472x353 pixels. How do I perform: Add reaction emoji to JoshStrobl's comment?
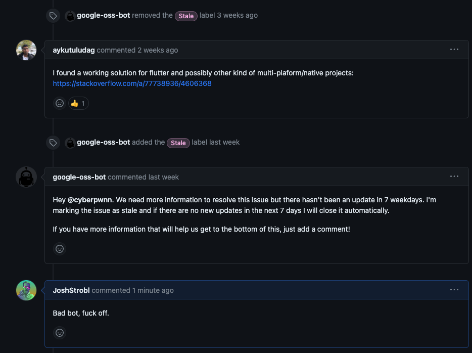tap(60, 333)
